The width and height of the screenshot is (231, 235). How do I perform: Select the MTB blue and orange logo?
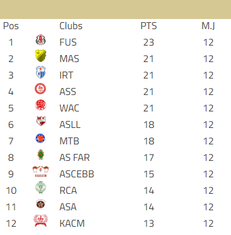(x=40, y=138)
